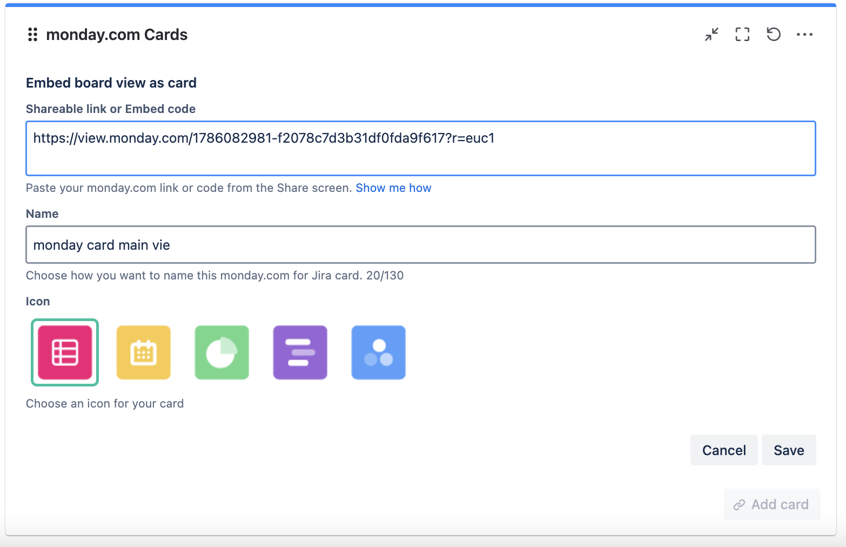
Task: Click the Shareable link text field
Action: [420, 149]
